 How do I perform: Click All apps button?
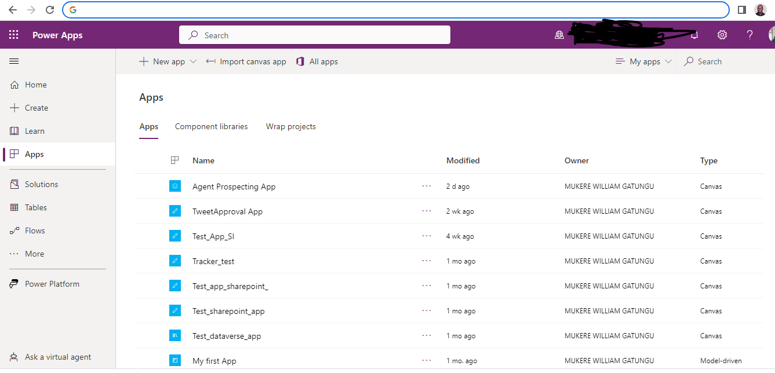tap(317, 61)
